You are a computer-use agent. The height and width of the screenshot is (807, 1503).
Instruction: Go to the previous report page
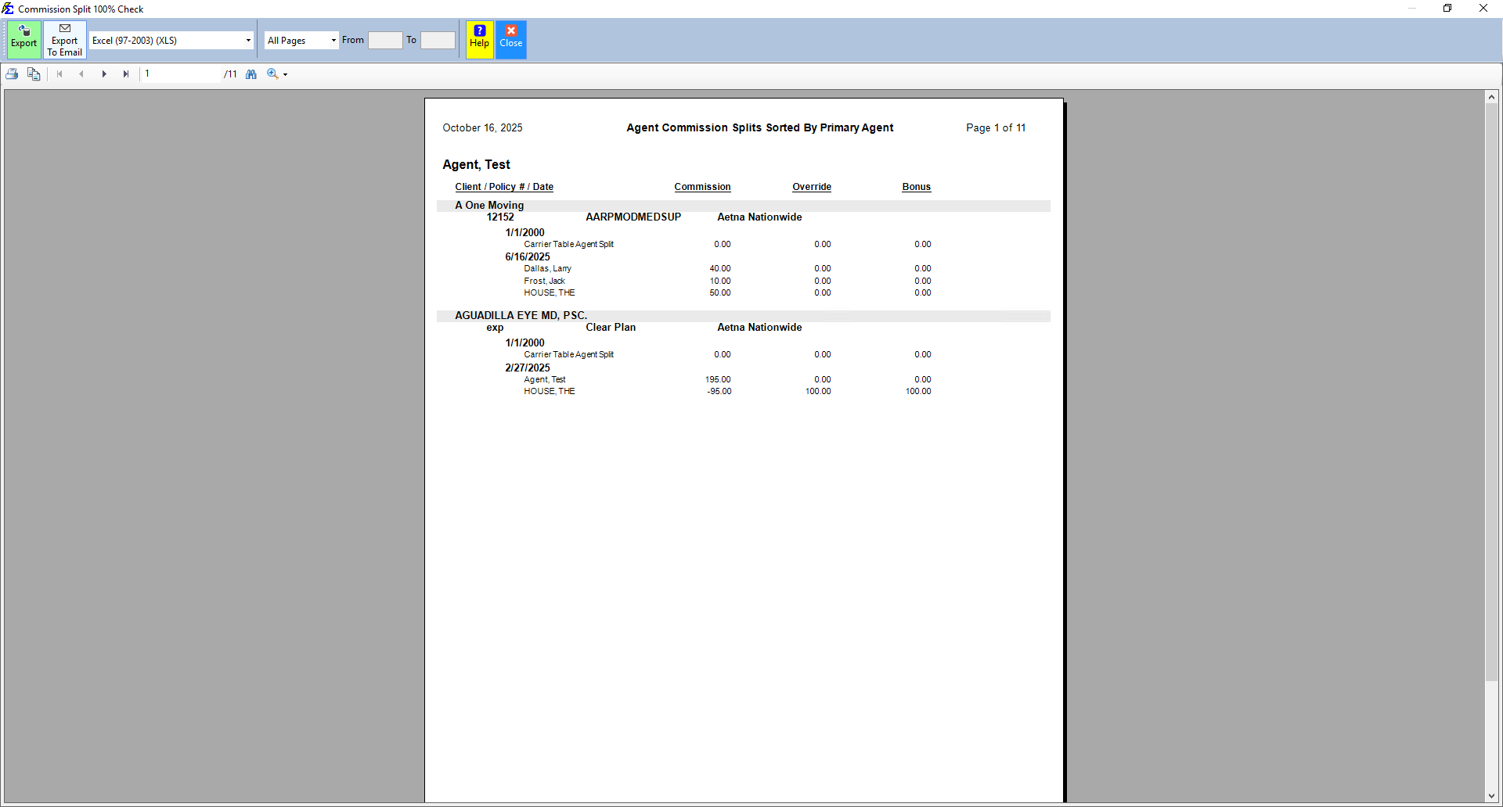81,74
